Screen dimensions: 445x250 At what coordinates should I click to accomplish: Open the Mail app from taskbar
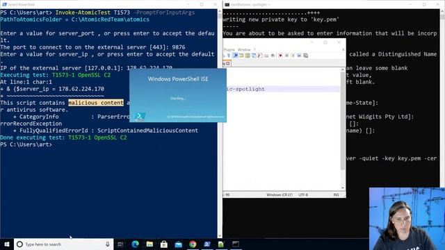point(178,244)
